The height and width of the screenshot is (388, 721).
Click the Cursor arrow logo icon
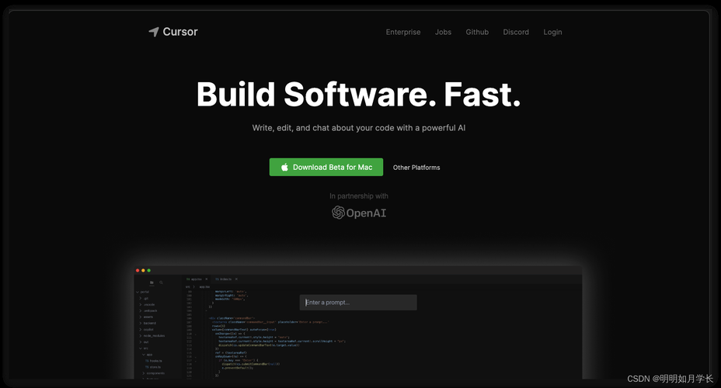click(154, 32)
